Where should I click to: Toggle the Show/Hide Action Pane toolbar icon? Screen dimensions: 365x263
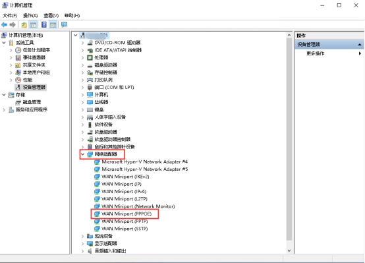[53, 24]
